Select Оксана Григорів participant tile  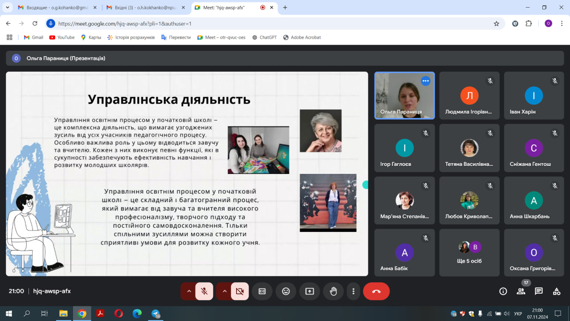(x=534, y=252)
